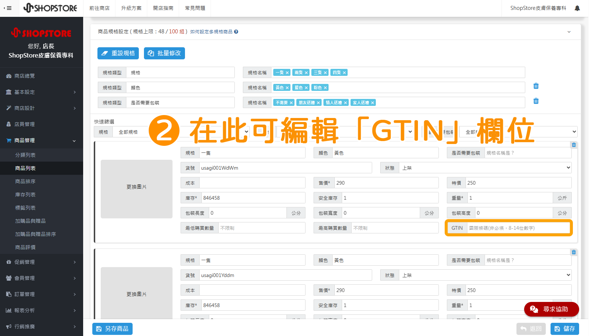Click the 另存商品 button
This screenshot has width=589, height=336.
pyautogui.click(x=112, y=329)
